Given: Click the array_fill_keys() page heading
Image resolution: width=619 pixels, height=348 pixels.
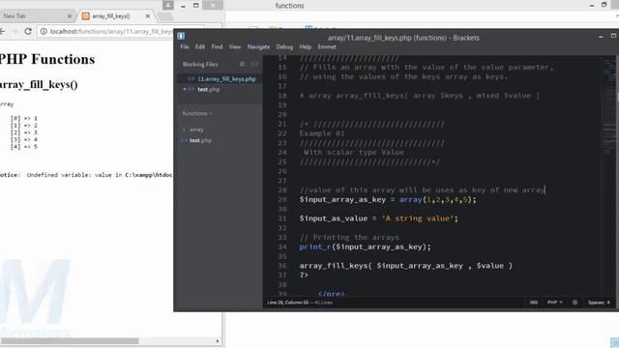Looking at the screenshot, I should click(x=39, y=84).
